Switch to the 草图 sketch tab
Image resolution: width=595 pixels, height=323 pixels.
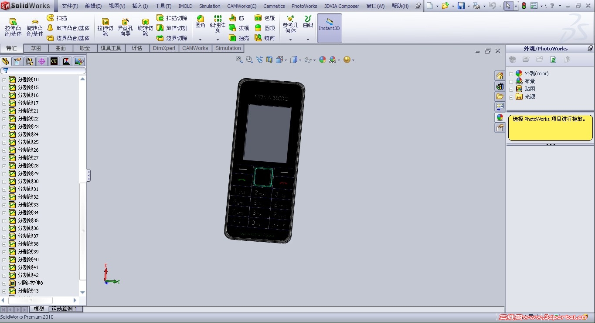click(36, 48)
